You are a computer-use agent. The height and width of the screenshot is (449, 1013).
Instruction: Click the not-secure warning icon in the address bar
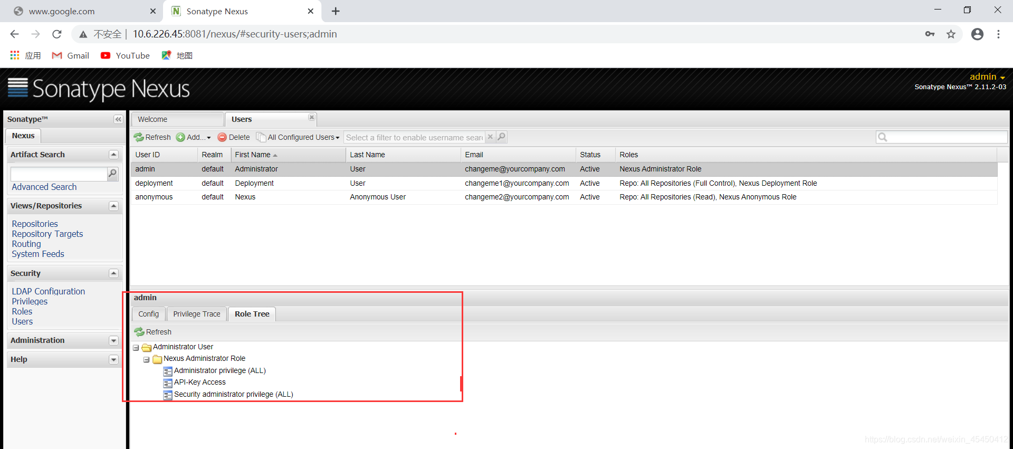83,34
